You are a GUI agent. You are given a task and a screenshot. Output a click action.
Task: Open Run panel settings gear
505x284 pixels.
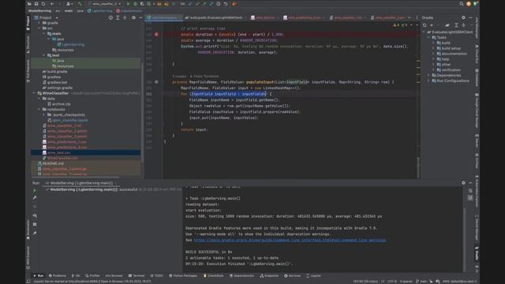click(463, 182)
